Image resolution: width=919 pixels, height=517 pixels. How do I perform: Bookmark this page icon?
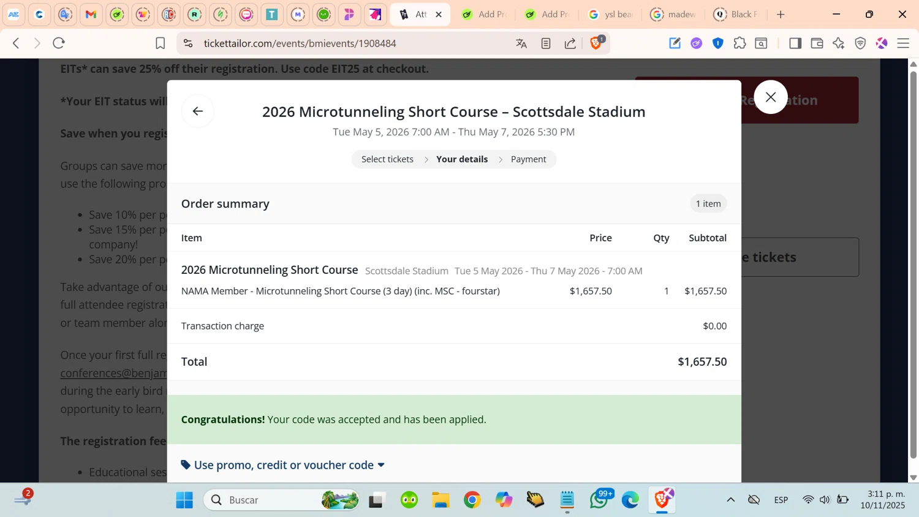[160, 43]
